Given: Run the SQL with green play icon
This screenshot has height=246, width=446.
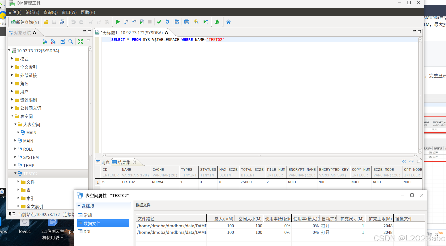Looking at the screenshot, I should pos(118,22).
